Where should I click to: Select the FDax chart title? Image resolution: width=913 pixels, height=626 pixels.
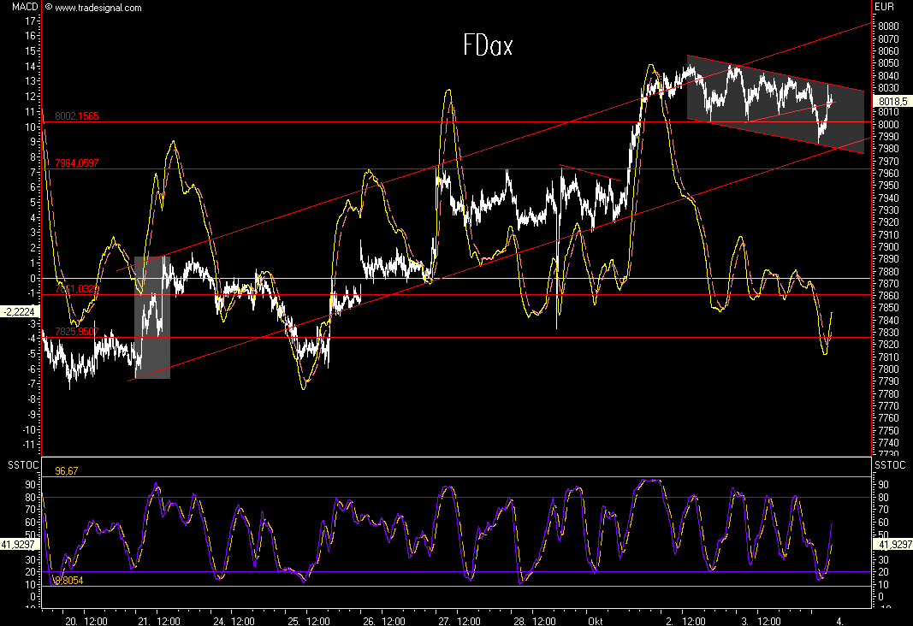coord(488,45)
